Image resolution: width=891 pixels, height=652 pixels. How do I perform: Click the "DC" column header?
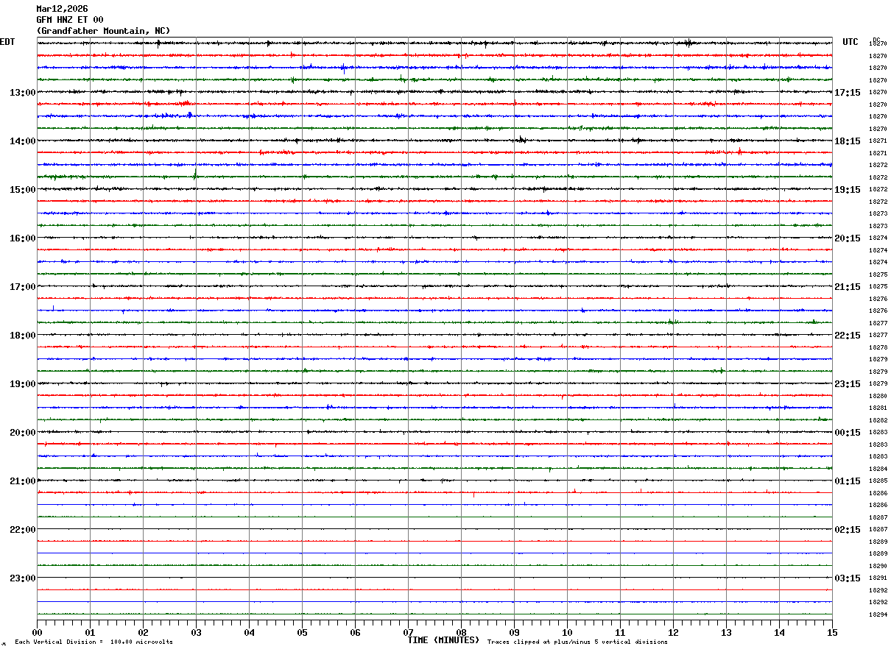(876, 39)
